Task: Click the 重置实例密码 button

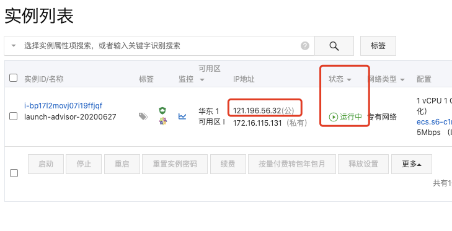Action: 175,164
